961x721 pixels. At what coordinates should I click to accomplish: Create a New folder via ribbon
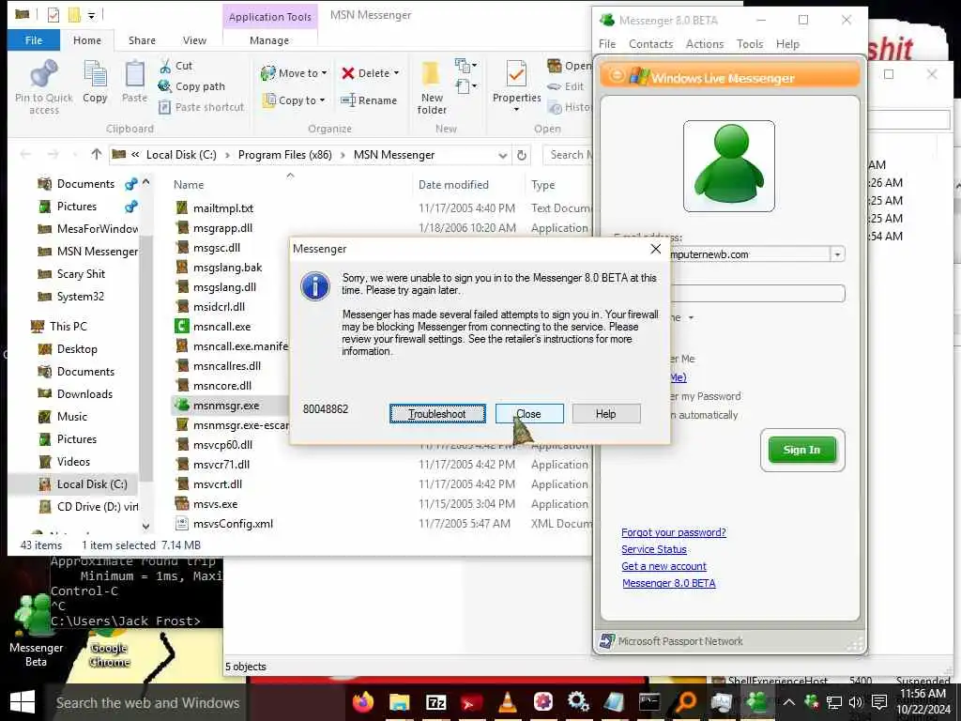click(432, 87)
